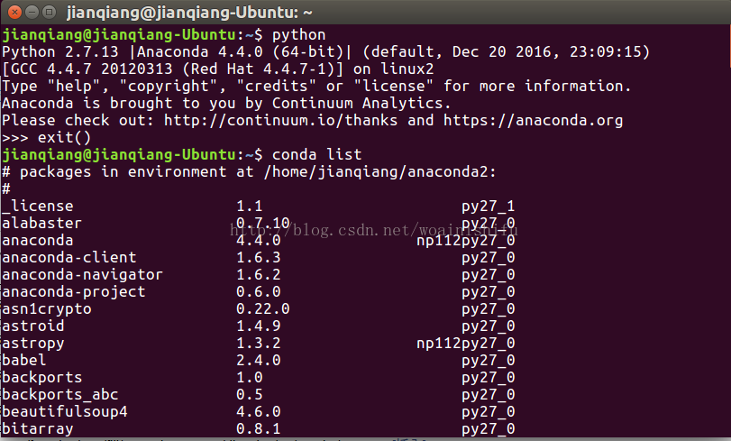Click the 'backports' package name
Viewport: 731px width, 441px height.
[x=42, y=377]
